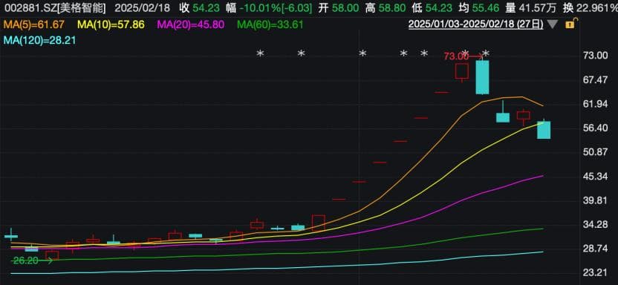
Task: Click the average price 55.46
Action: pos(486,7)
